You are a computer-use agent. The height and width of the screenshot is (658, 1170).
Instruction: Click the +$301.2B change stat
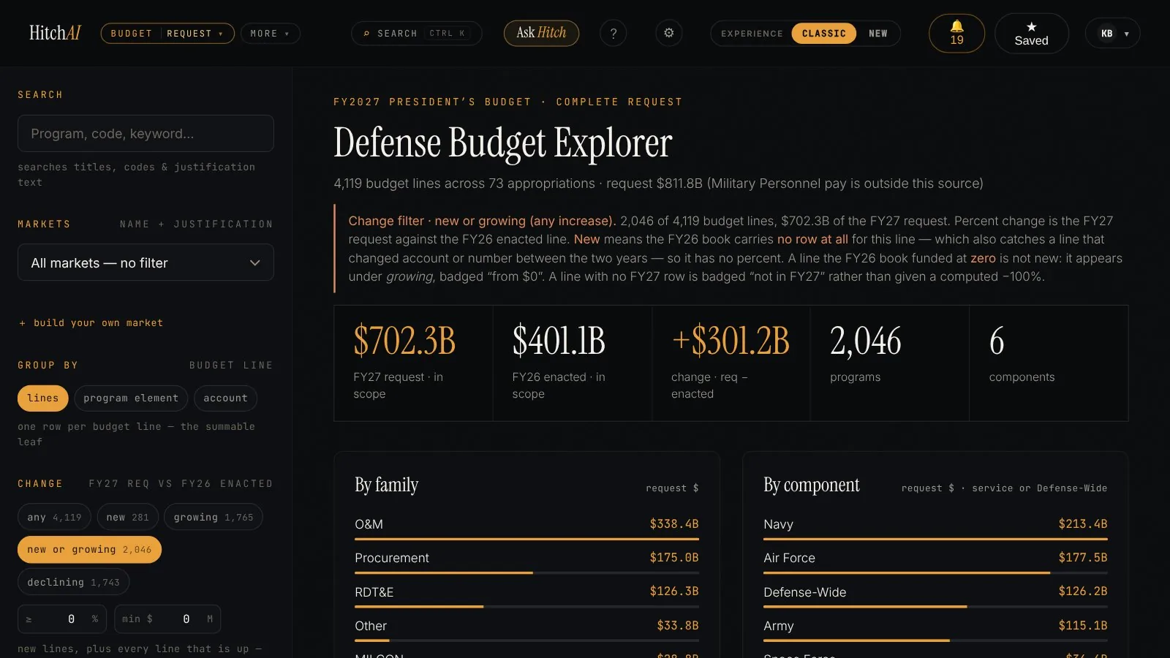point(731,363)
